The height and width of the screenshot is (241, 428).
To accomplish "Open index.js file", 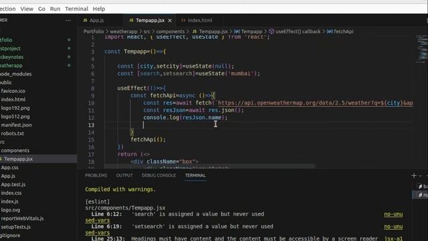I will [9, 202].
